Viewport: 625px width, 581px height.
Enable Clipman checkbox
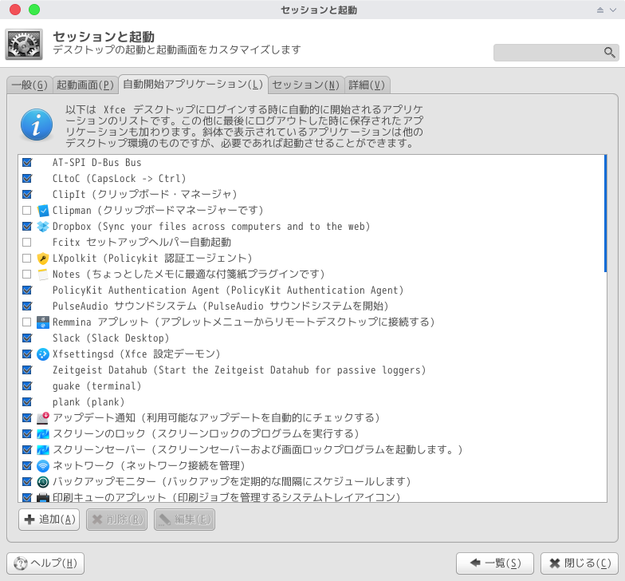click(27, 211)
